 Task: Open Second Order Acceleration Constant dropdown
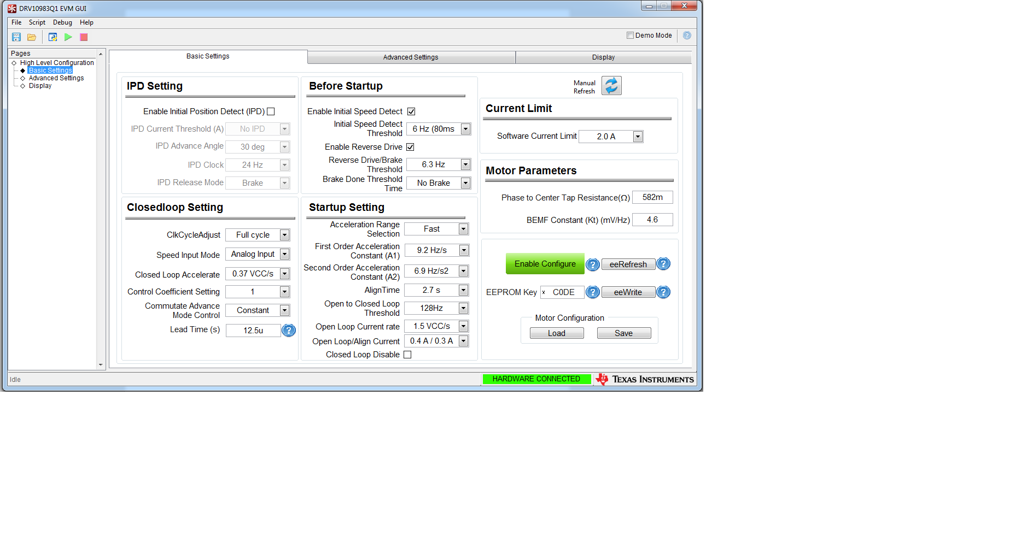436,271
